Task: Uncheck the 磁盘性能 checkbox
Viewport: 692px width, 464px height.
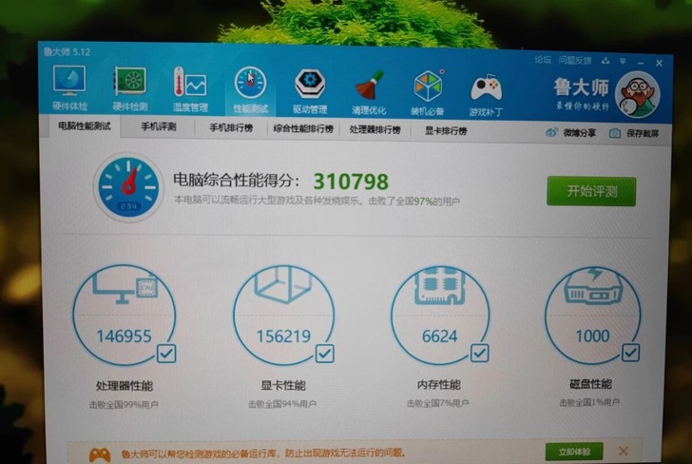Action: click(630, 353)
